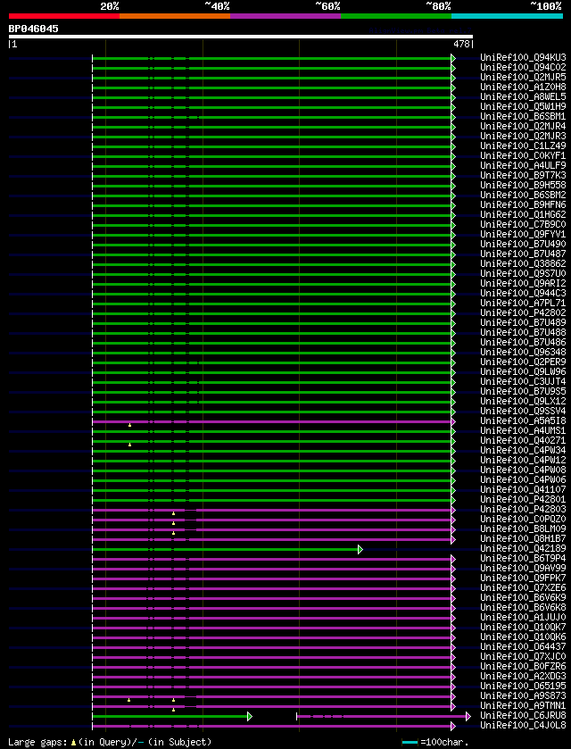The image size is (571, 749).
Task: Click UniRef100_Q40271 label
Action: 523,441
